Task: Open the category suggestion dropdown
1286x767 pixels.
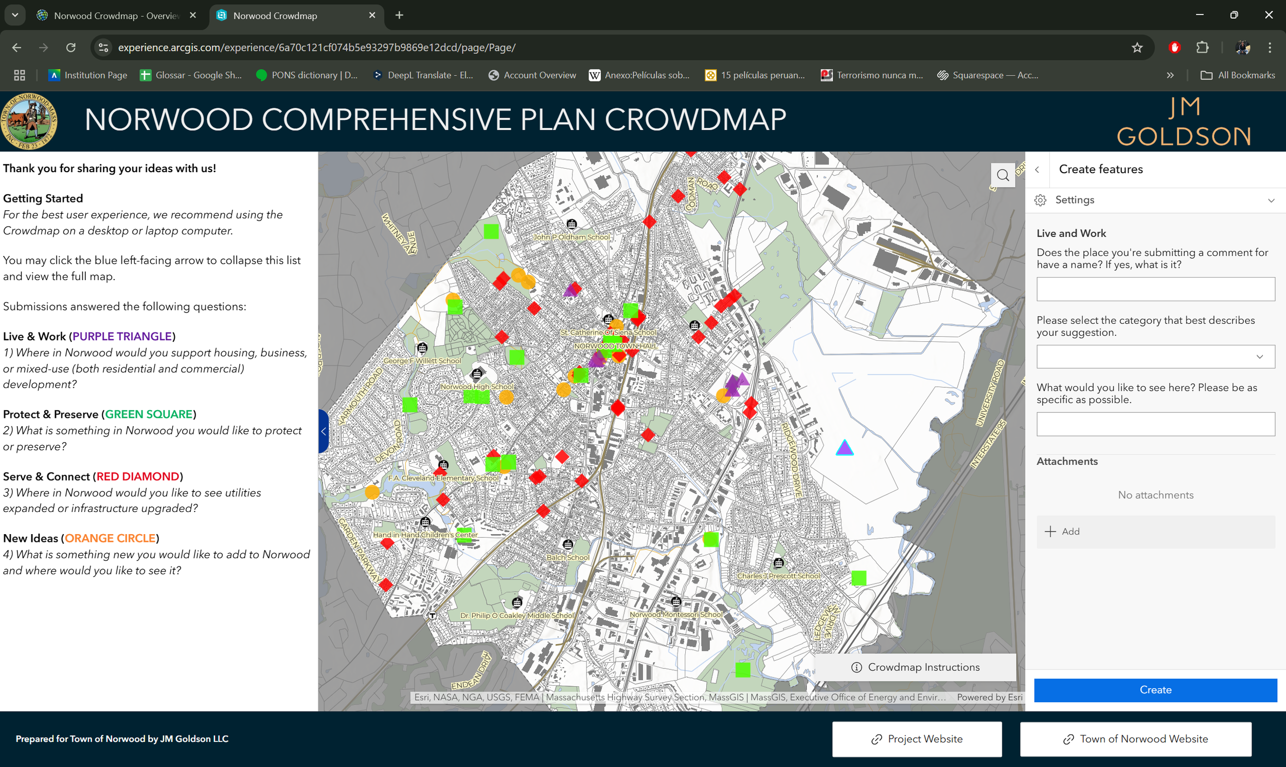Action: click(1259, 357)
